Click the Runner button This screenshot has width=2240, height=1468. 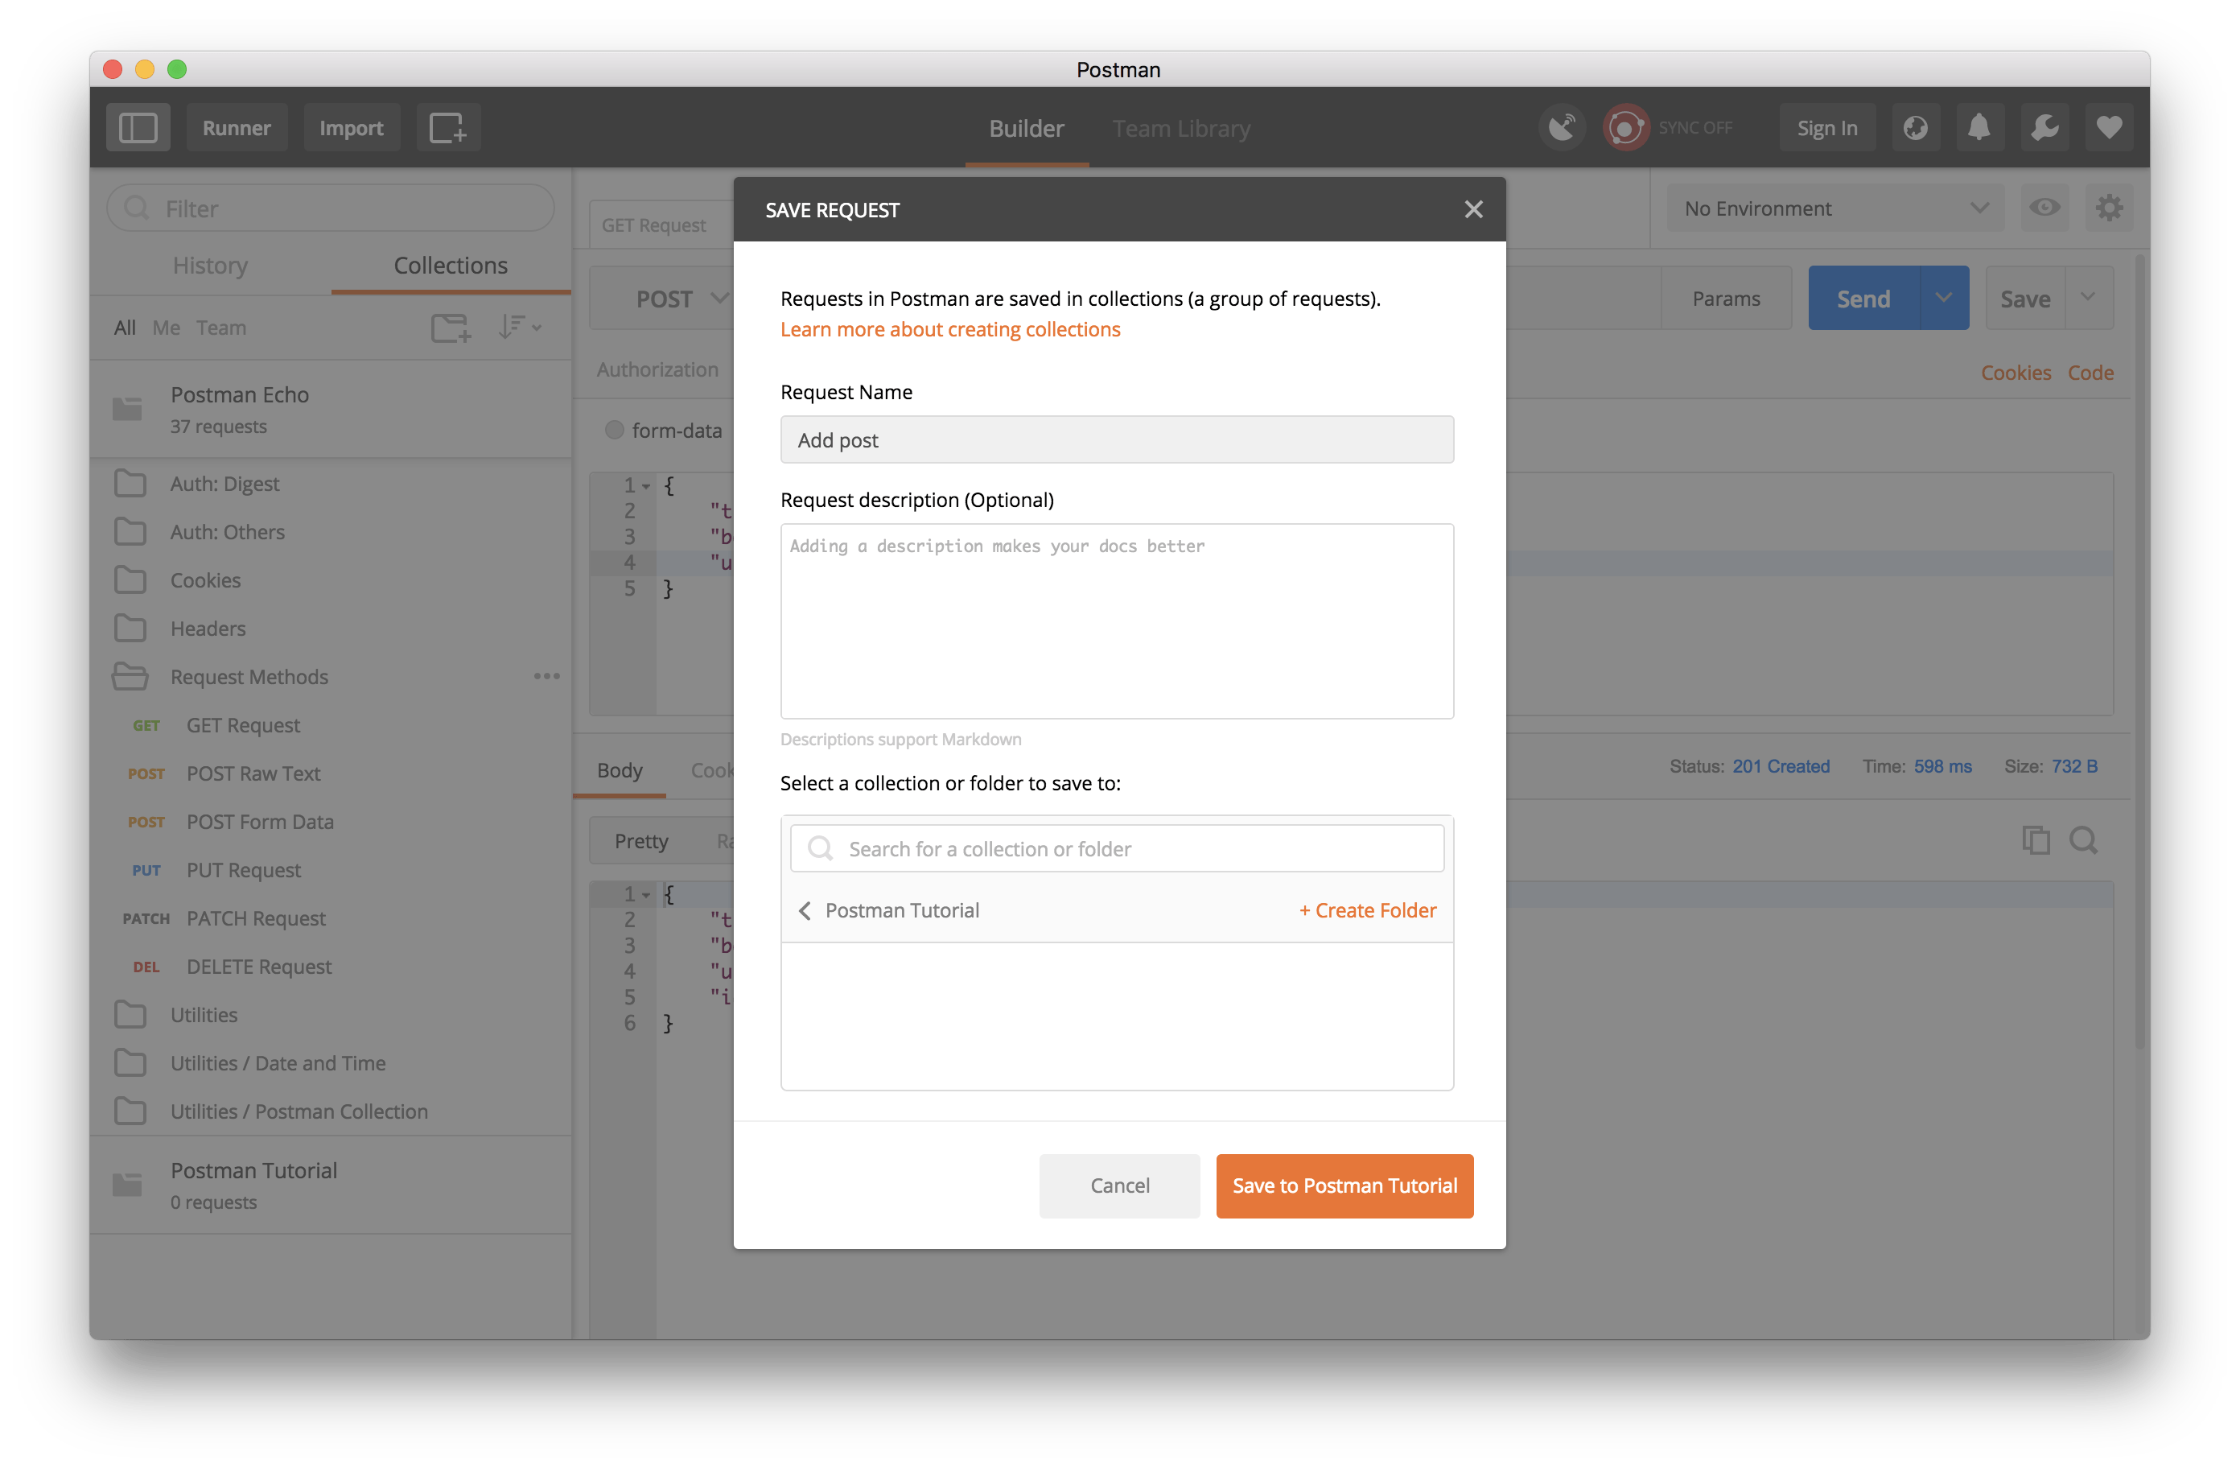pyautogui.click(x=237, y=127)
